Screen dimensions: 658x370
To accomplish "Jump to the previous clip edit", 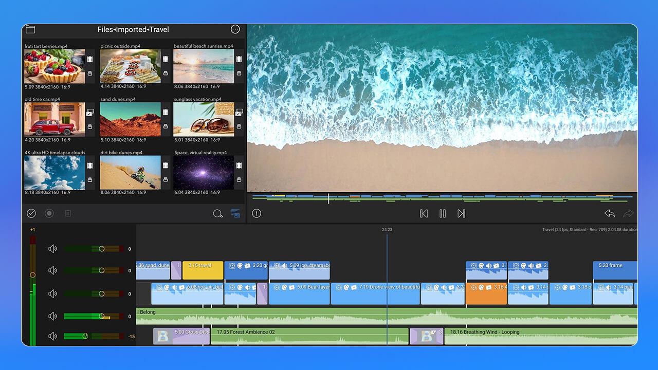I will click(x=424, y=213).
